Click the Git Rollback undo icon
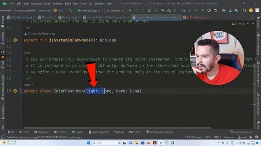Viewport: 261px width, 146px height. (216, 11)
